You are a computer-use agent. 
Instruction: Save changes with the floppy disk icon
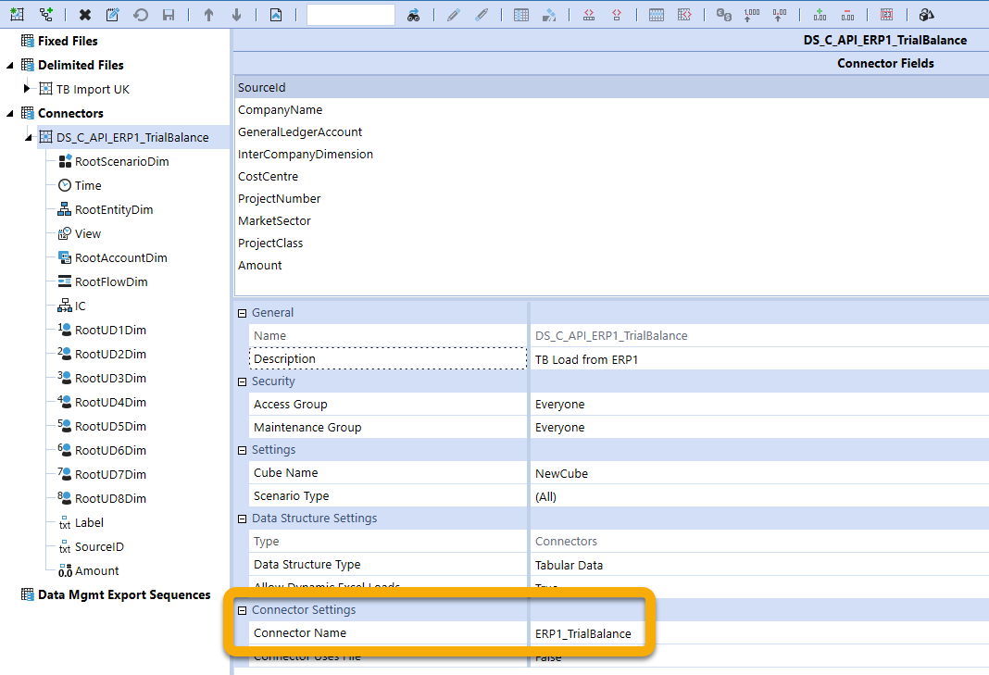[x=169, y=15]
